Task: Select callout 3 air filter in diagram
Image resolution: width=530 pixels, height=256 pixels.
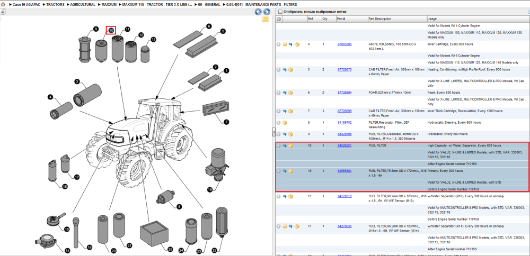Action: (x=77, y=81)
